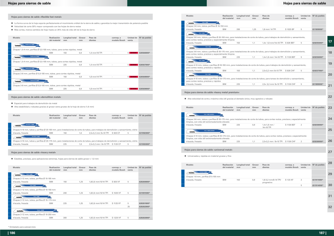Click the »universal metal« section heading
Viewport: 334px width, 236px height.
(x=208, y=150)
